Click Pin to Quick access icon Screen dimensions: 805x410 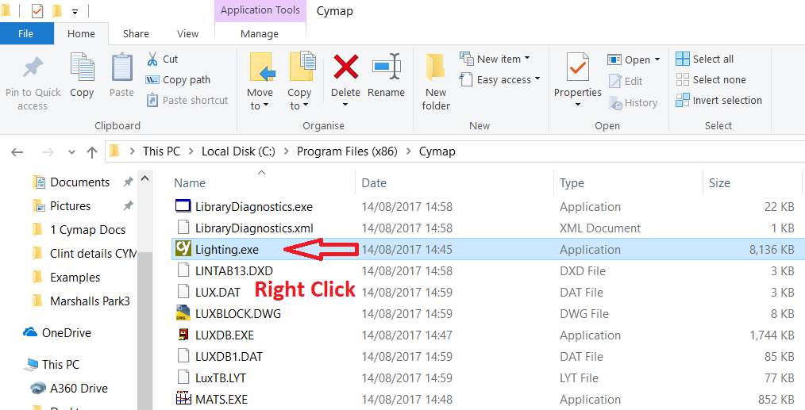[33, 69]
